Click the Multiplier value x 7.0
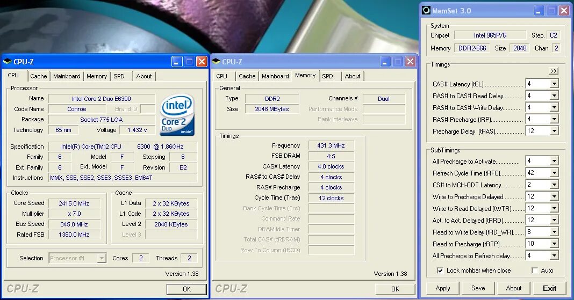 click(74, 214)
